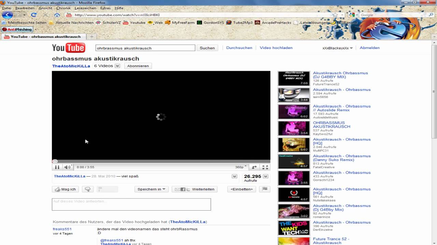
Task: Click the Suchen button
Action: 207,48
